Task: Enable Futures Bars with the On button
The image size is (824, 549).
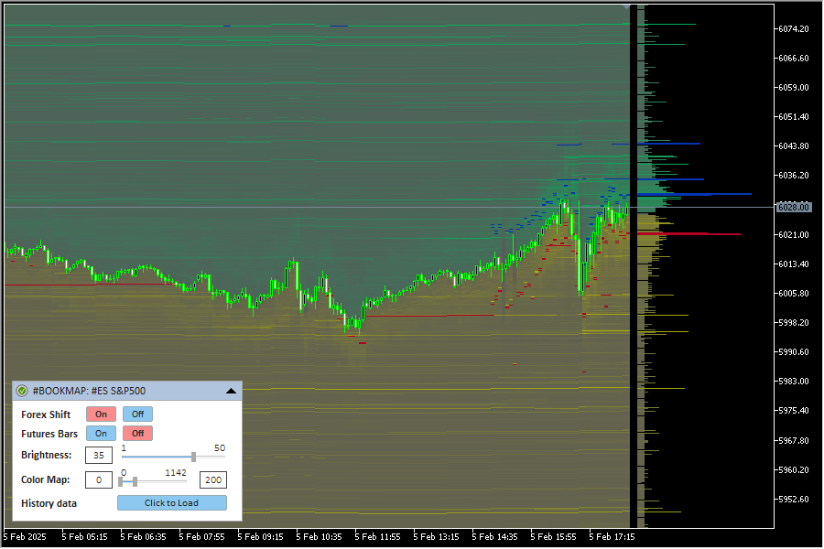Action: [101, 434]
